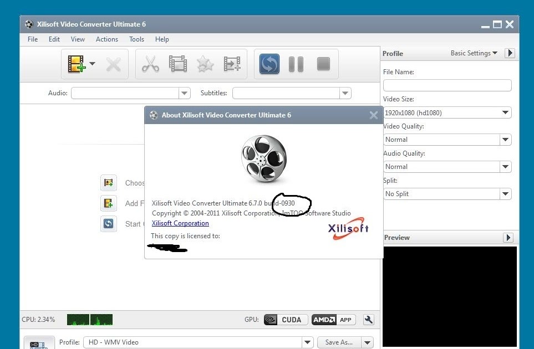Click the version text "Xilisoft Video Converter Ultimate 6.7.0"
The width and height of the screenshot is (534, 349).
click(207, 203)
